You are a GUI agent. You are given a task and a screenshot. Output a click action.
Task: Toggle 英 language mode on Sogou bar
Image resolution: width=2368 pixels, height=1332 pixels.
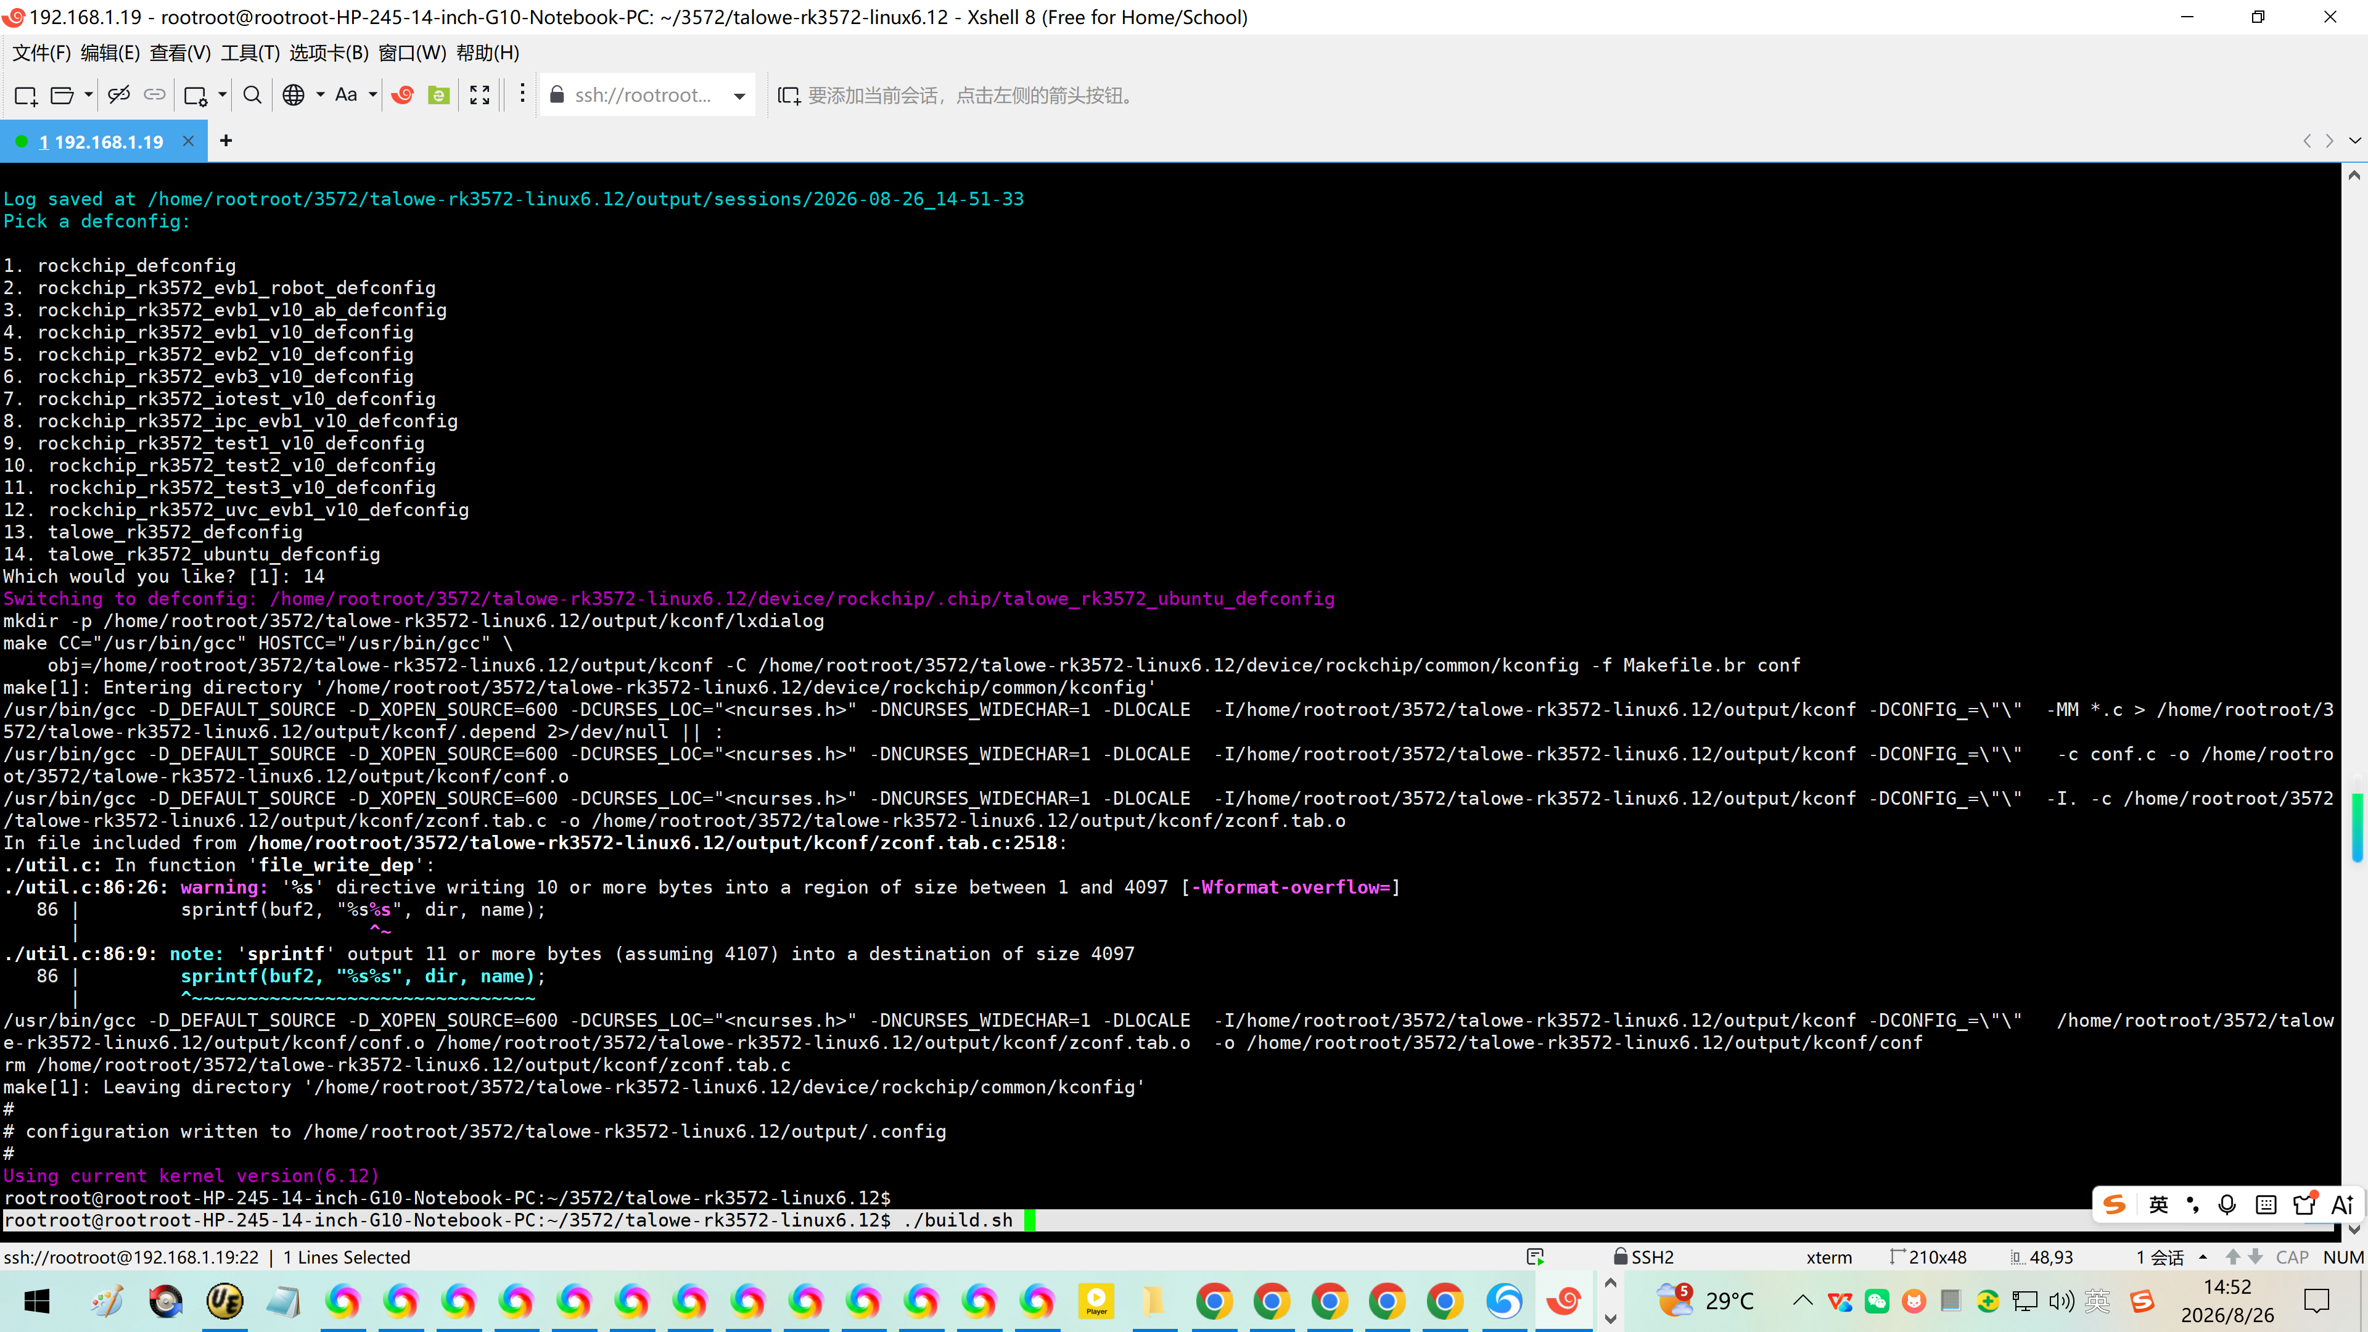coord(2158,1204)
